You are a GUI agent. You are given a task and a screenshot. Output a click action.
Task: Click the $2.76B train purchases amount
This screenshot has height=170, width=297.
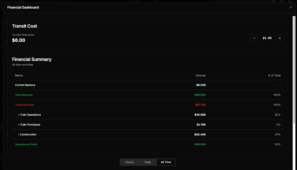[x=201, y=125]
